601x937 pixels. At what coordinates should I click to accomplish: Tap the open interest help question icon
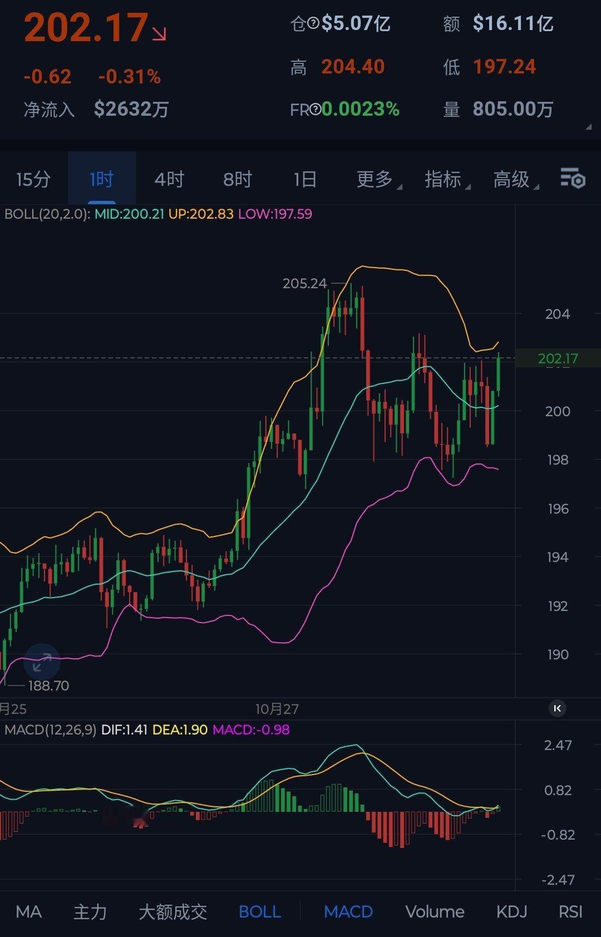click(x=313, y=23)
